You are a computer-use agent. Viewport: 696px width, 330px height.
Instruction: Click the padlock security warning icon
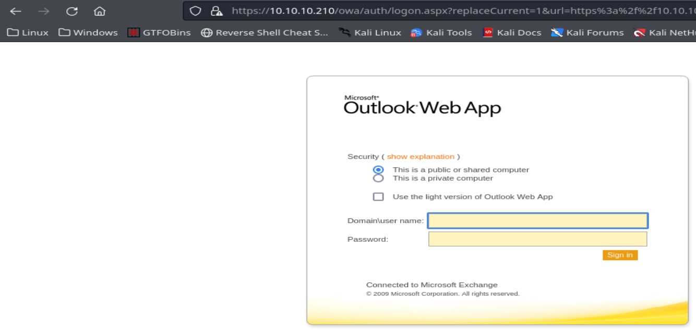pyautogui.click(x=216, y=11)
